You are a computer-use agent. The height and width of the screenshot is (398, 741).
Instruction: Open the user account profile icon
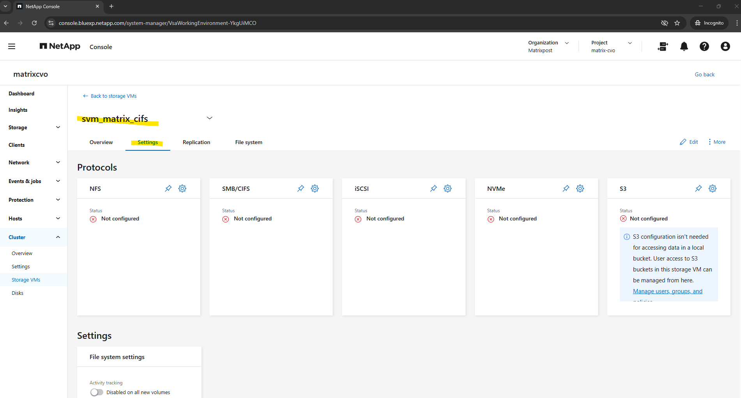(x=725, y=47)
